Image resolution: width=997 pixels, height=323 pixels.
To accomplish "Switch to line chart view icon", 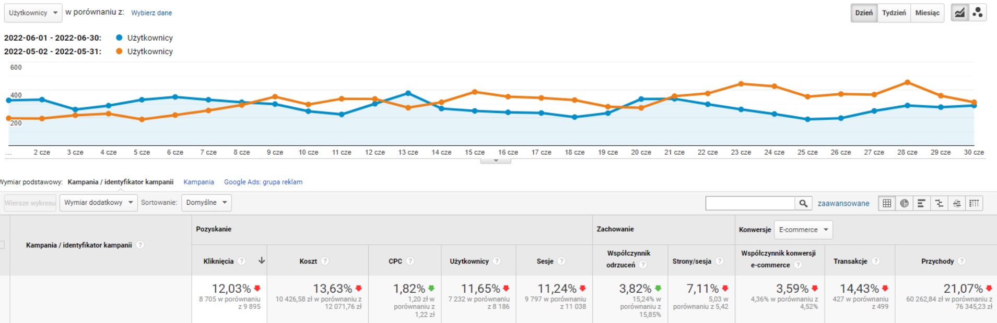I will [959, 13].
